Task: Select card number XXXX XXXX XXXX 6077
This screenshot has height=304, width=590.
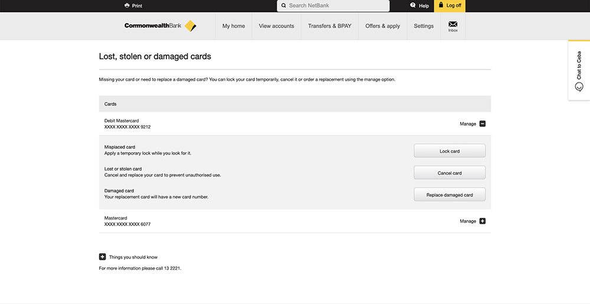Action: pyautogui.click(x=127, y=224)
